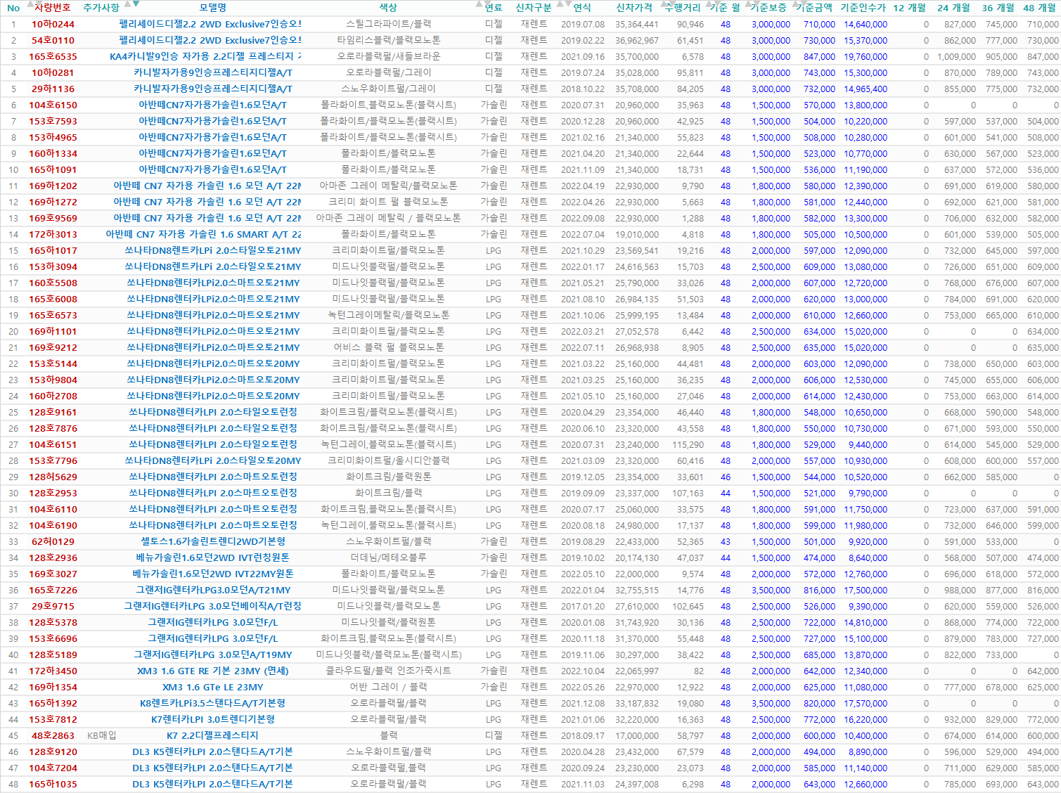Image resolution: width=1061 pixels, height=793 pixels.
Task: Click the color cell 어반 그레이 / 블랙
Action: tap(389, 688)
